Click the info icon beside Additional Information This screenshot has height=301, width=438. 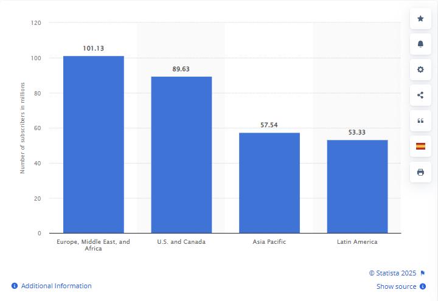[x=15, y=286]
